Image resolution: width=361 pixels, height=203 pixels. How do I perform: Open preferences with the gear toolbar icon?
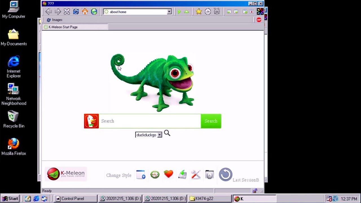pos(217,12)
